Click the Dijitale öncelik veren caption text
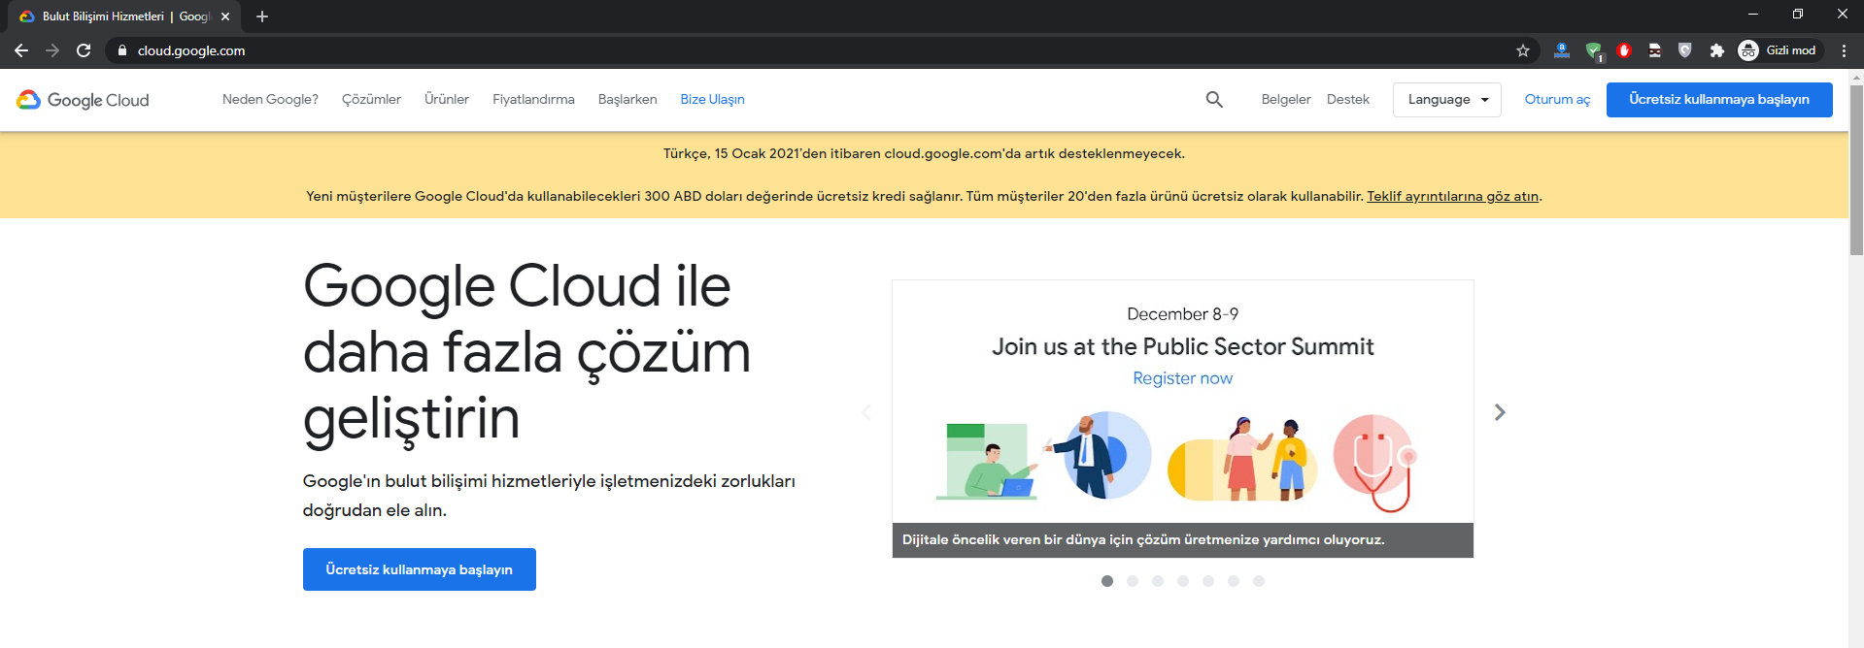 tap(1143, 539)
